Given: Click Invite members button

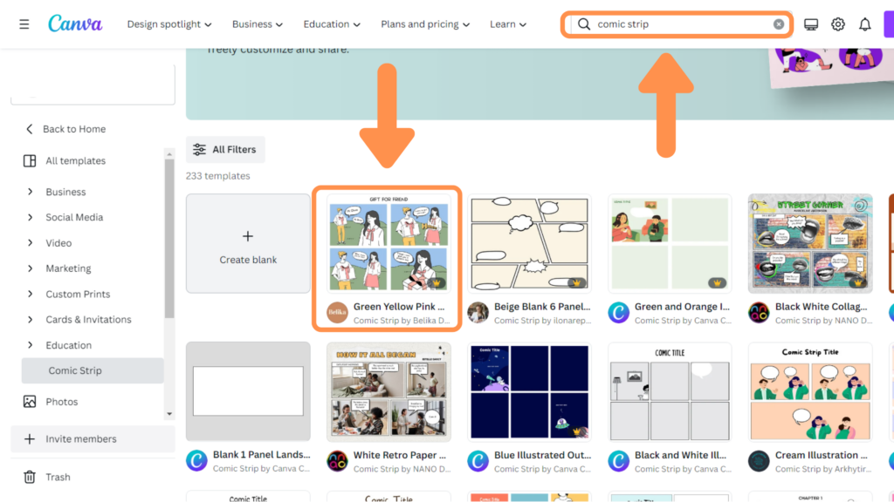Looking at the screenshot, I should pyautogui.click(x=93, y=439).
